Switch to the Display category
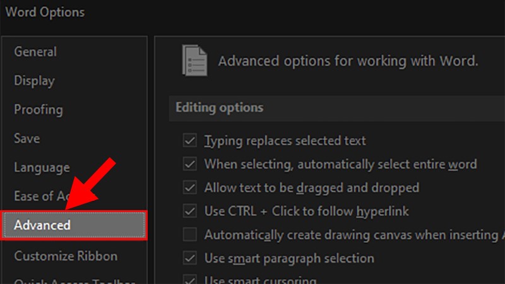Viewport: 505px width, 284px height. coord(34,81)
